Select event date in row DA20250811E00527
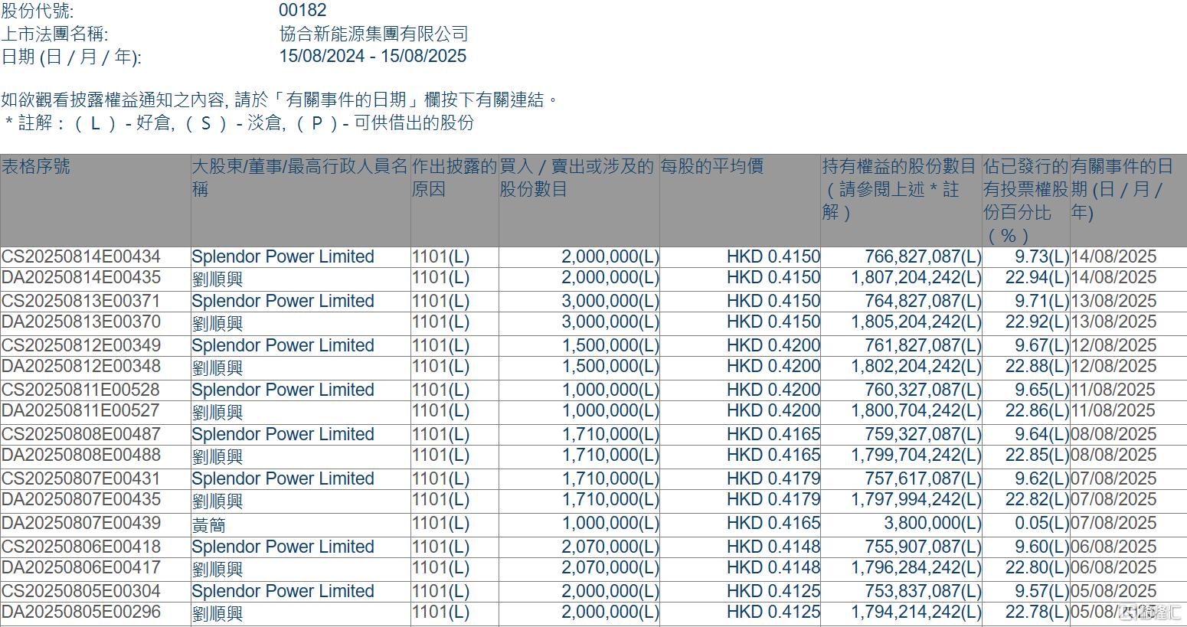The height and width of the screenshot is (627, 1187). [x=1113, y=410]
